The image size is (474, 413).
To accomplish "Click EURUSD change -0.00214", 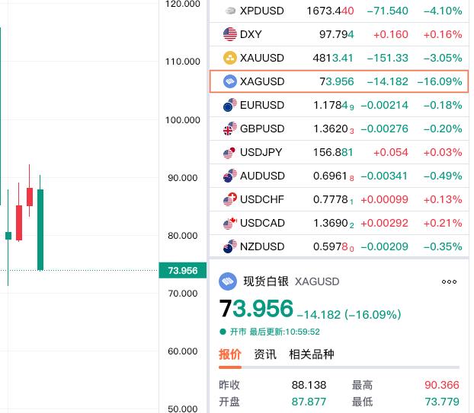I will [385, 105].
